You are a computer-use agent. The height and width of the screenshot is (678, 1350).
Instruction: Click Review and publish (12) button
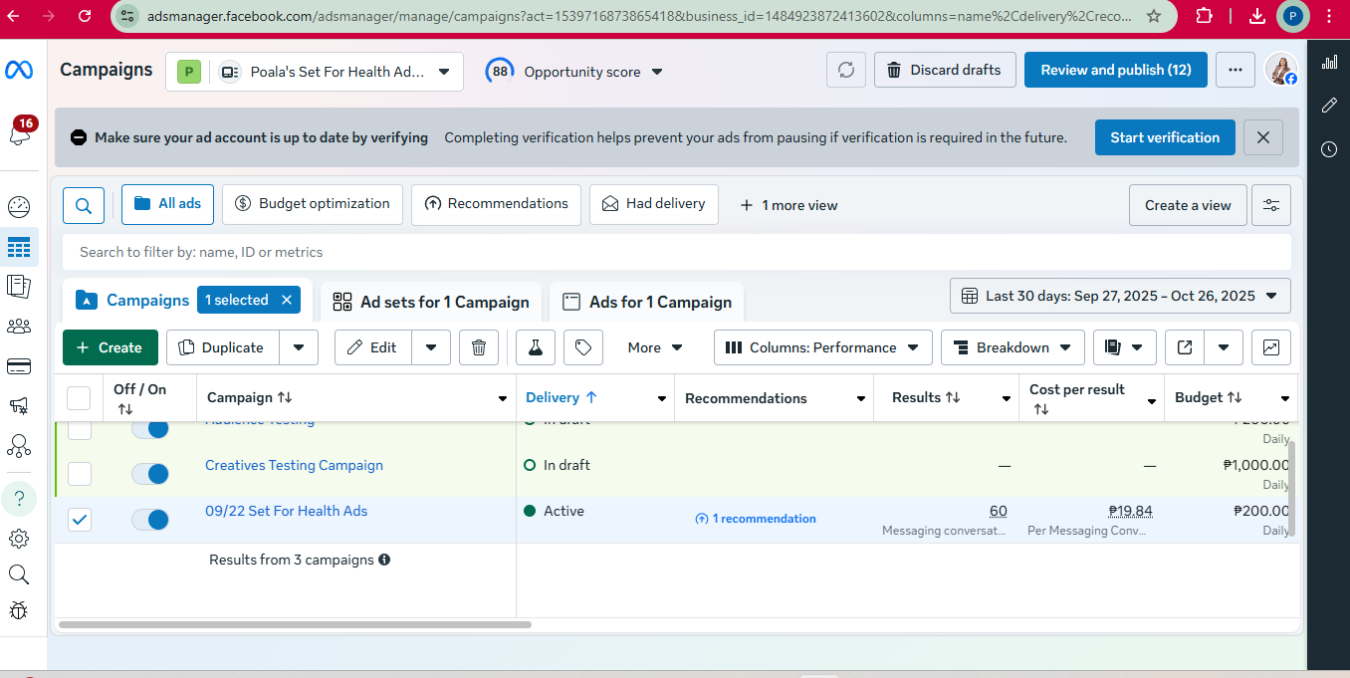click(1115, 70)
